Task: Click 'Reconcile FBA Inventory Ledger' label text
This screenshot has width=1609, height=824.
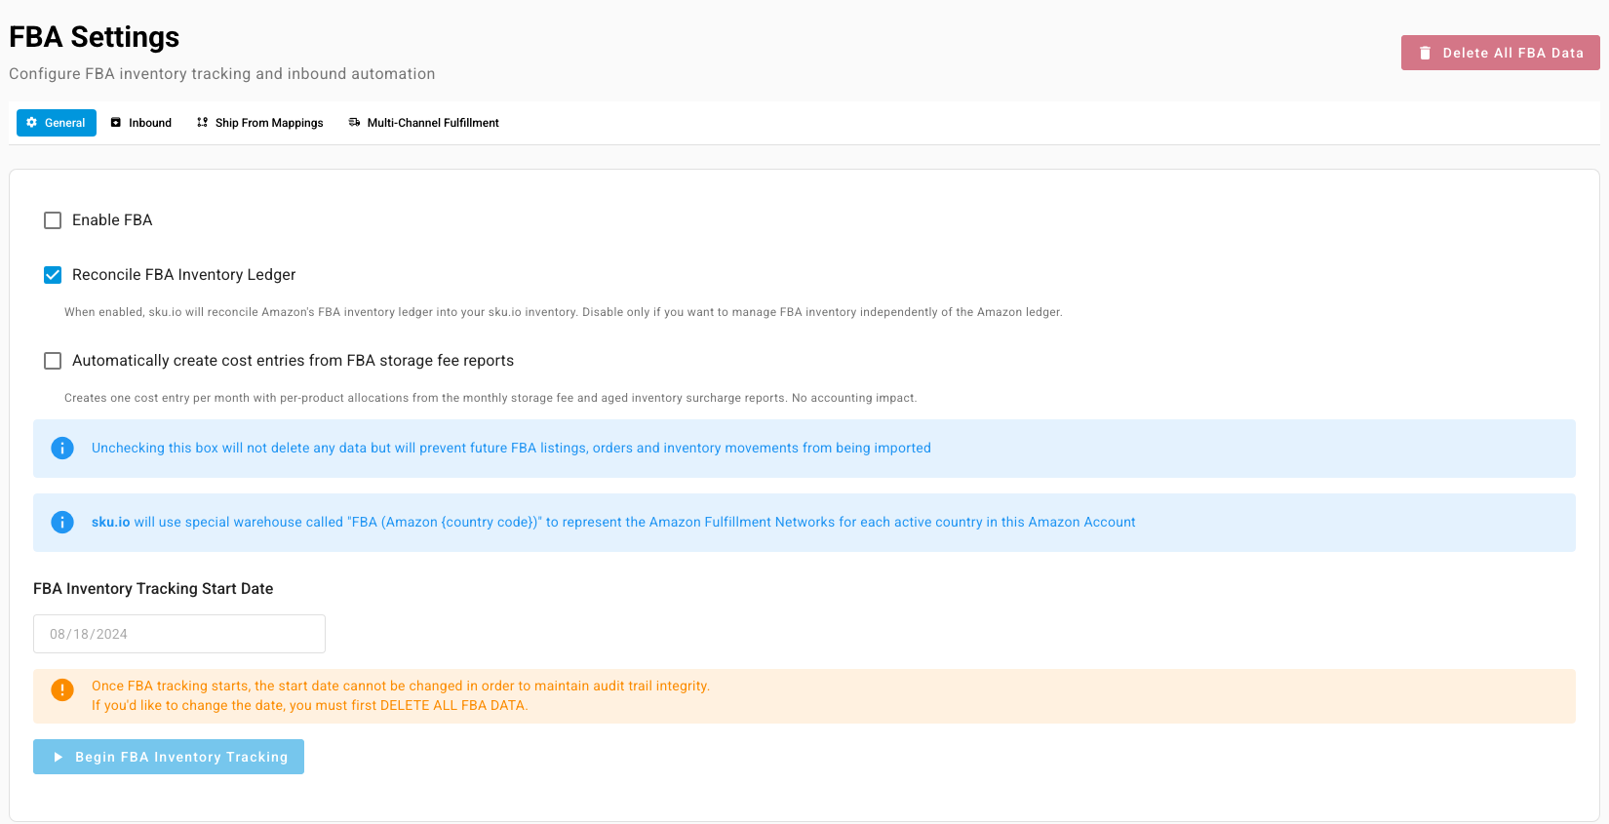Action: (184, 275)
